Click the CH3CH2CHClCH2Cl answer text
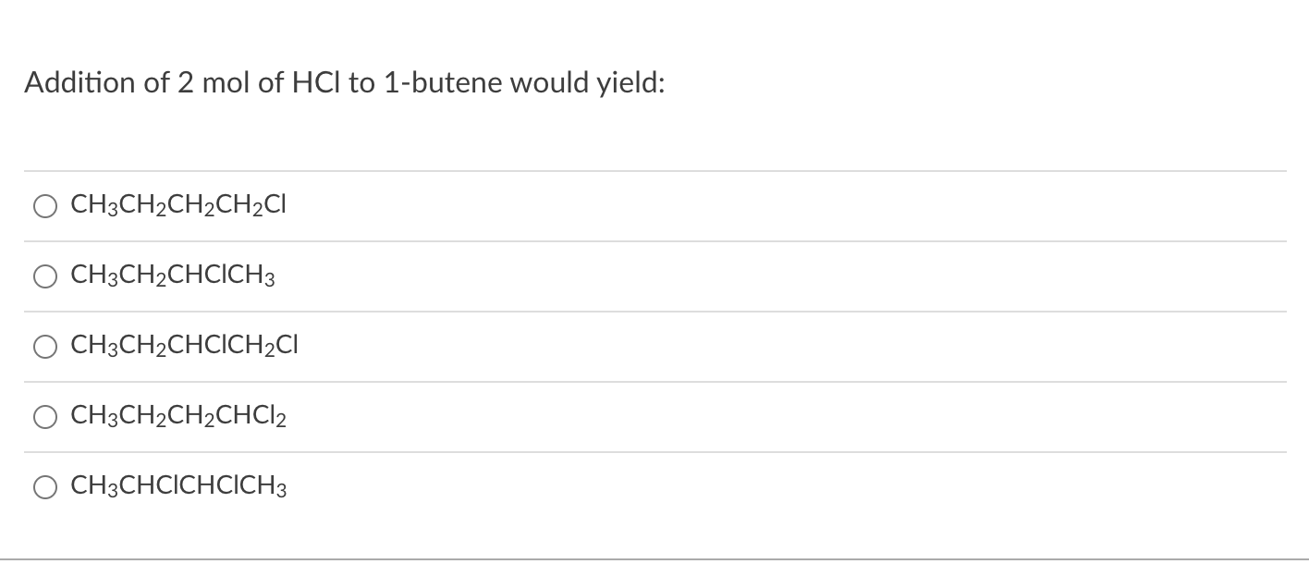Viewport: 1309px width, 564px height. (184, 346)
